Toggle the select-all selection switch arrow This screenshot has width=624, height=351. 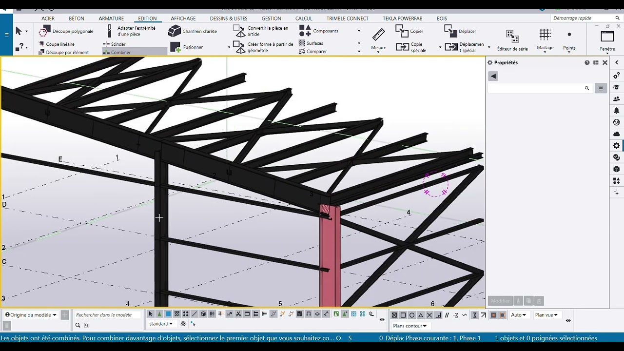pyautogui.click(x=151, y=314)
